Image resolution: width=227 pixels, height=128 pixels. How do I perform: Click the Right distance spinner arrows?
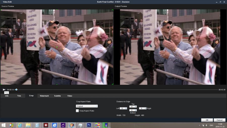tap(145, 108)
